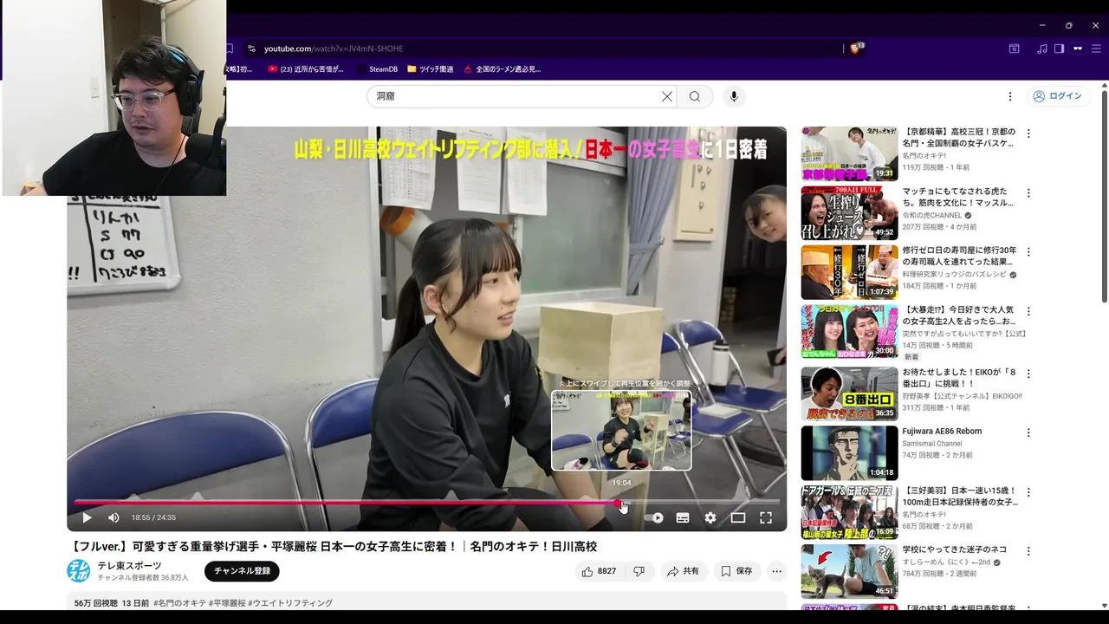Open options for 学校にやってきた迷子のネコ video

coord(1028,550)
